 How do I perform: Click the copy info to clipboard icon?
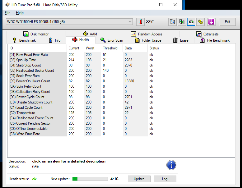click(172, 22)
